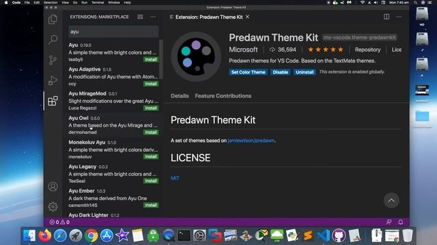Click the filter extensions icon
The height and width of the screenshot is (245, 437).
(x=140, y=17)
